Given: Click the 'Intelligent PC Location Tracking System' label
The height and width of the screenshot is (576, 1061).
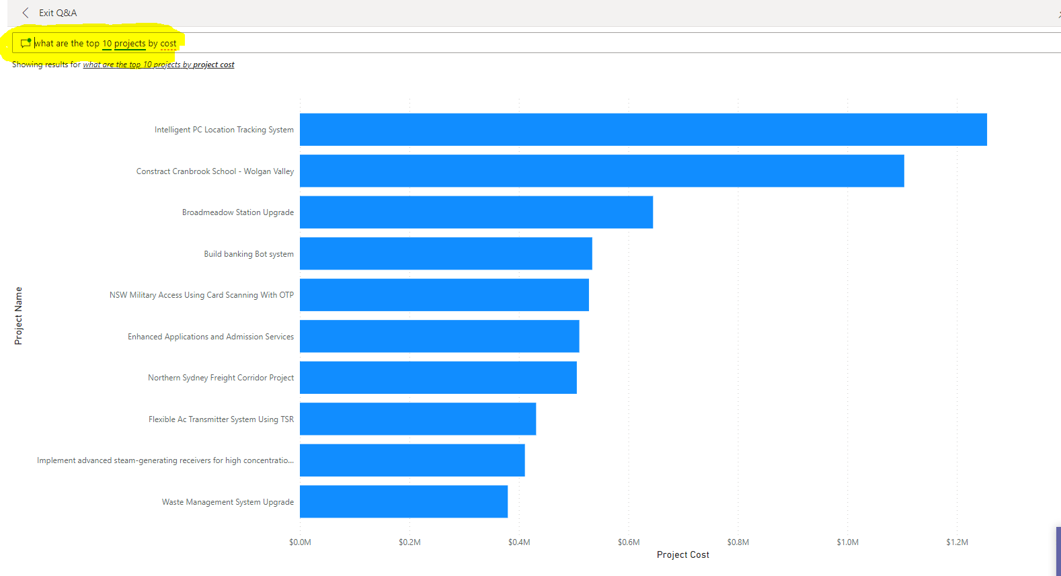Looking at the screenshot, I should 224,130.
